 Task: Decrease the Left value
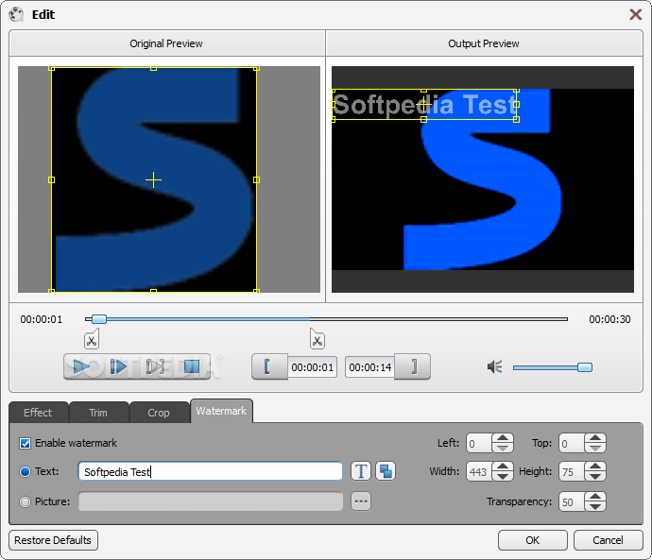point(503,448)
